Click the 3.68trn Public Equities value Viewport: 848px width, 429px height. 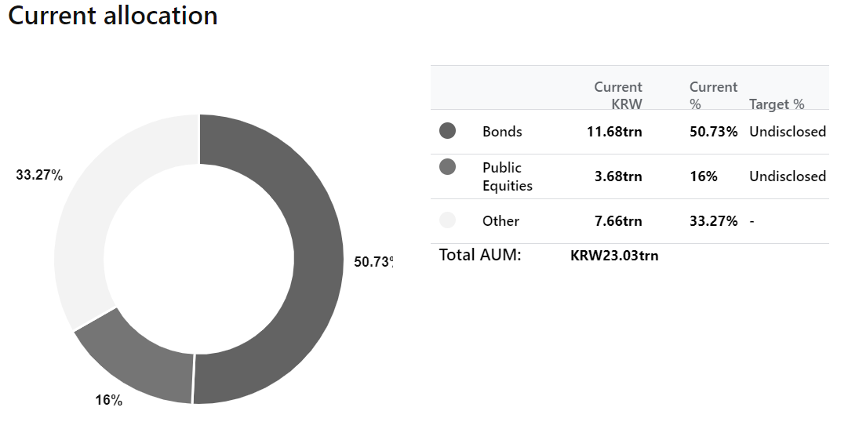[x=618, y=176]
